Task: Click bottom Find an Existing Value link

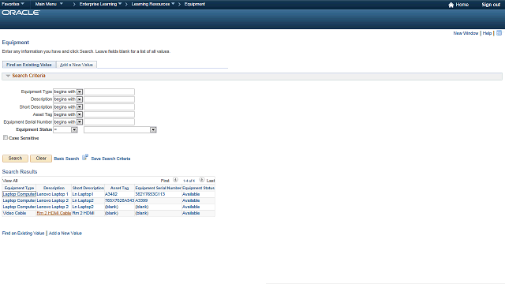Action: [x=23, y=234]
